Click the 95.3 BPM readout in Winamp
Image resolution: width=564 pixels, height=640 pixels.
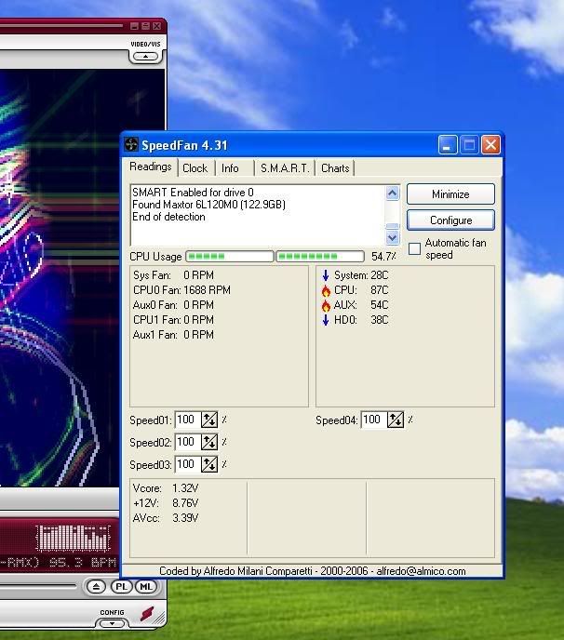(x=83, y=563)
